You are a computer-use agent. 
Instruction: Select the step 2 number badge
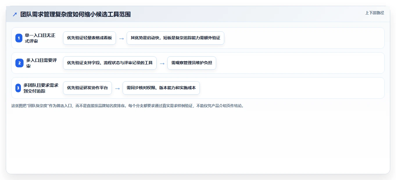click(19, 63)
